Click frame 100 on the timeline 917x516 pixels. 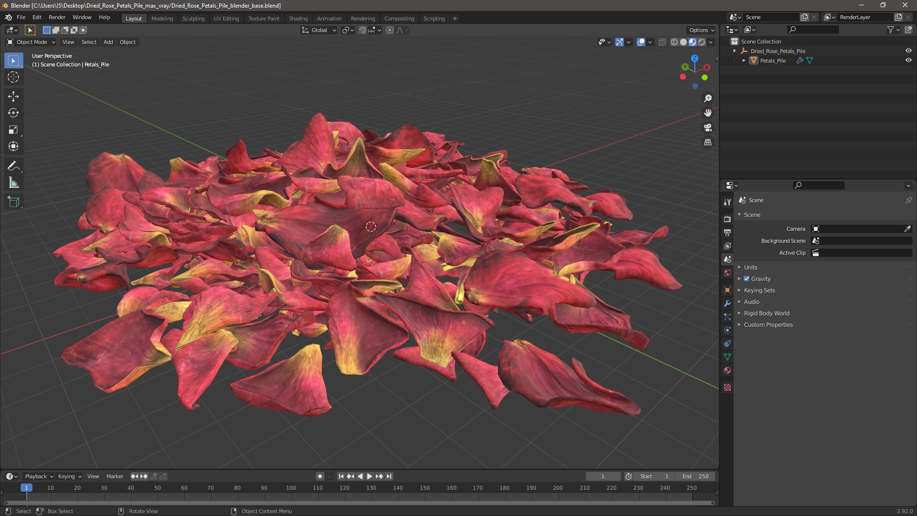click(291, 488)
